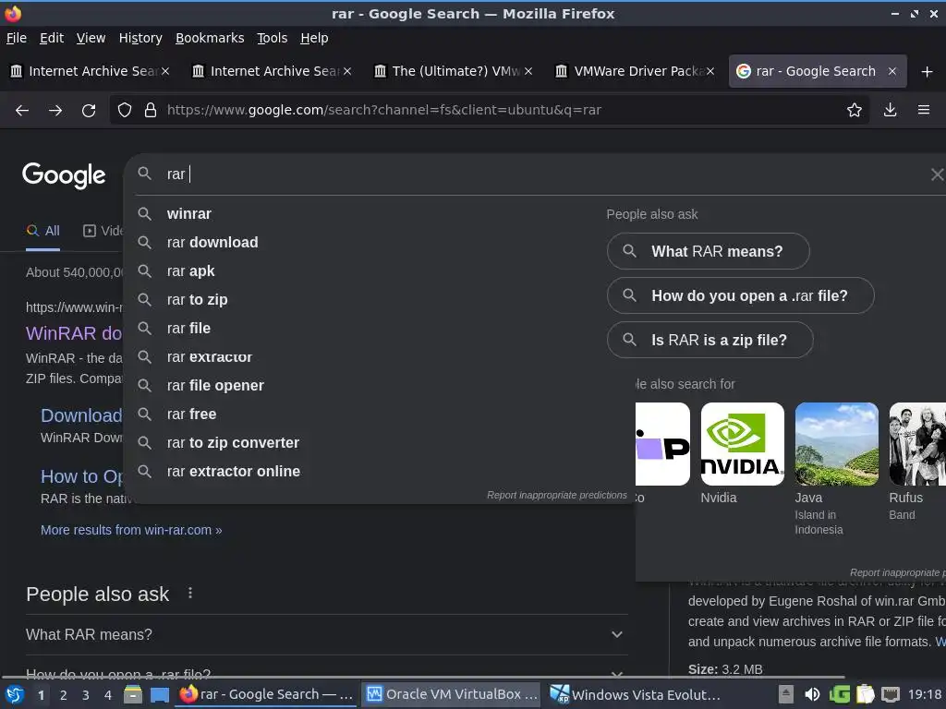Open the Firefox downloads panel
946x709 pixels.
coord(890,111)
